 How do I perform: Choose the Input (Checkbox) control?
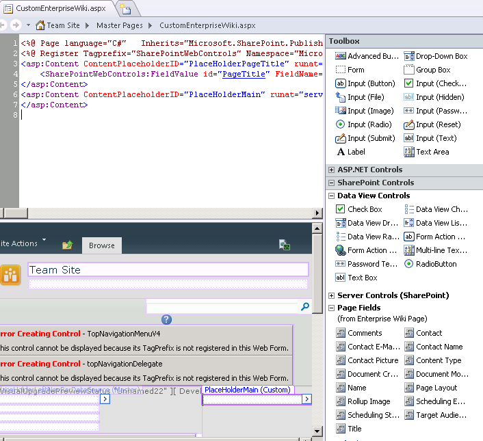coord(435,83)
